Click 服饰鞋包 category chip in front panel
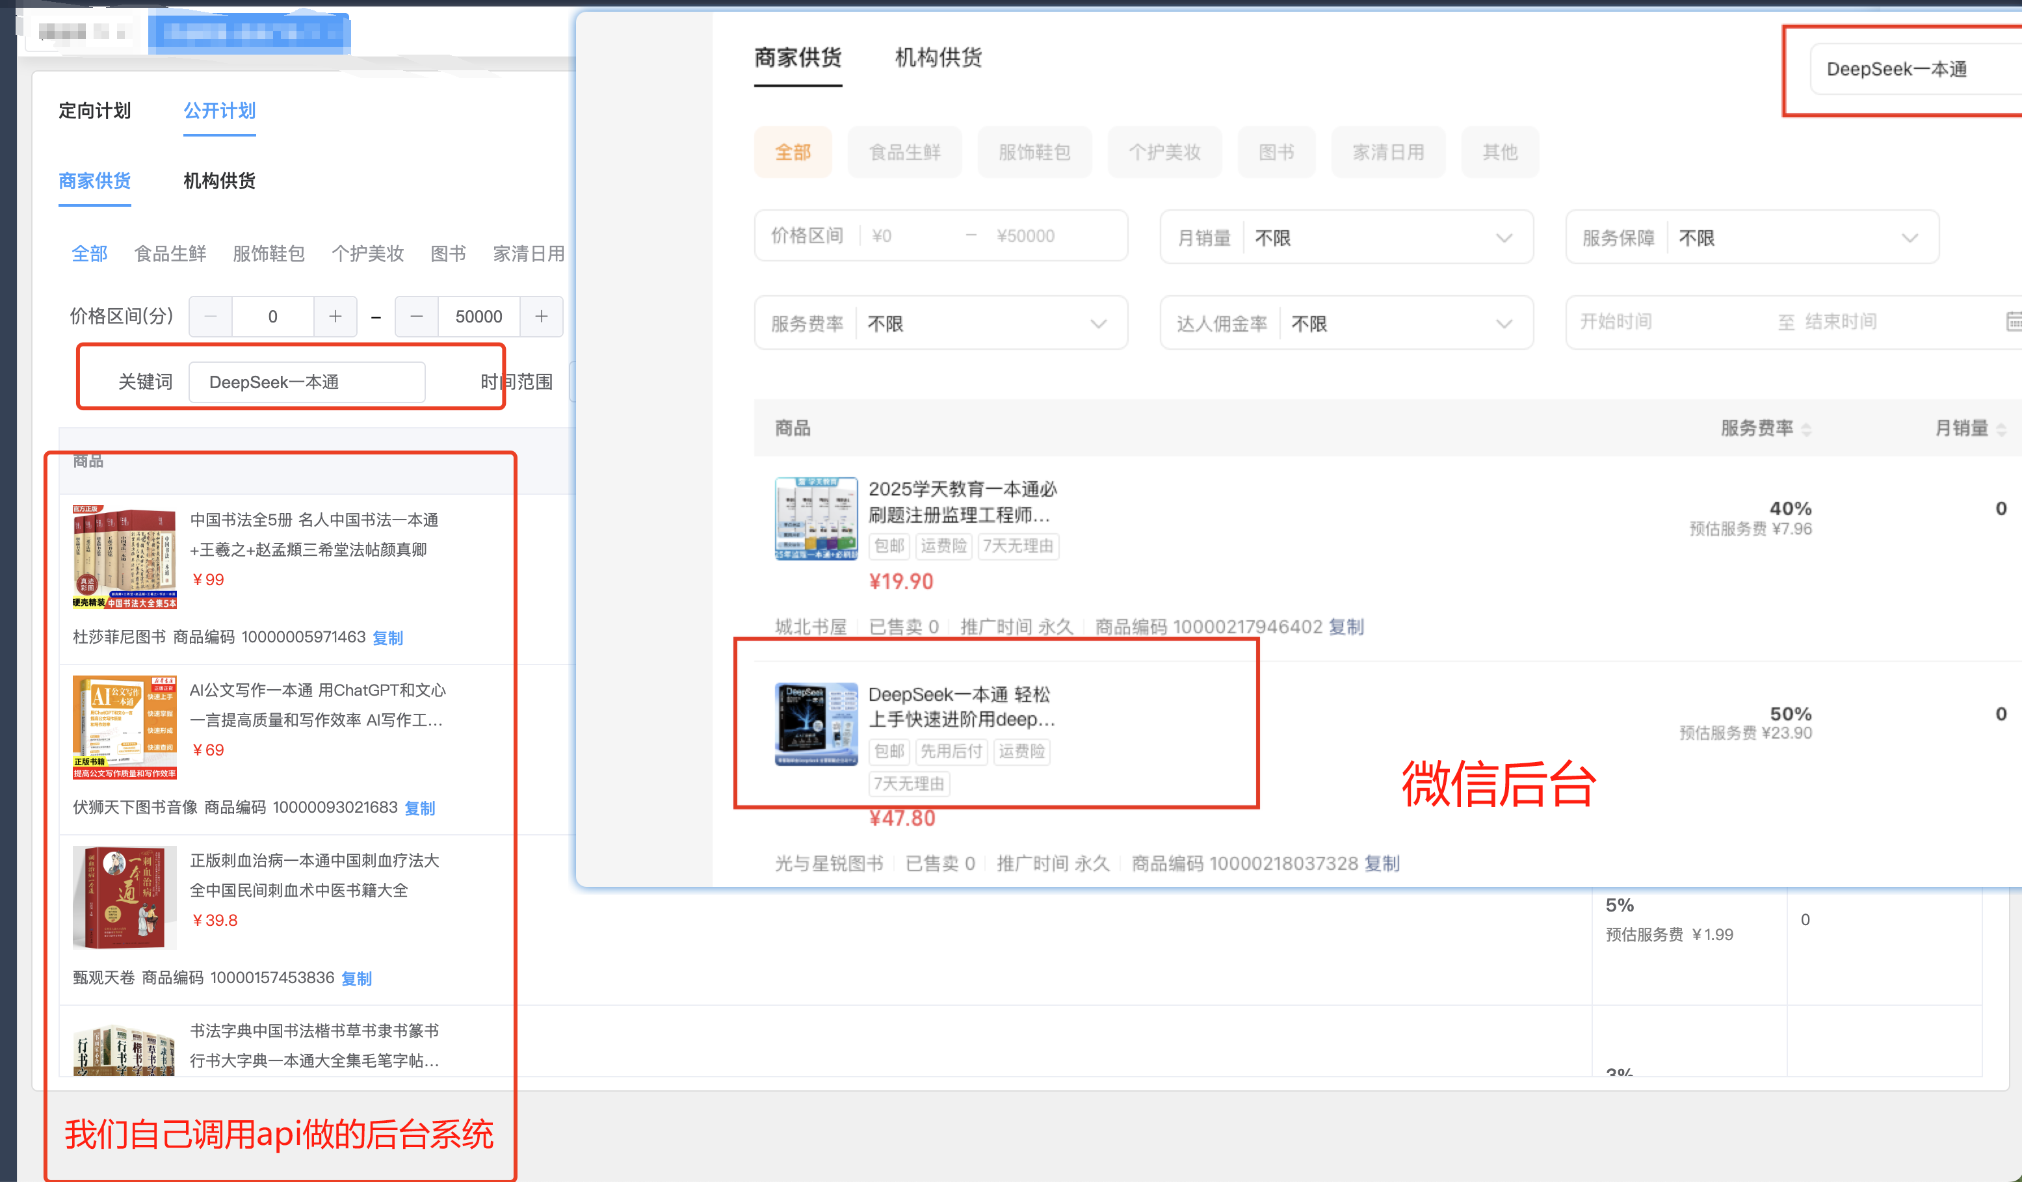This screenshot has height=1182, width=2022. coord(1034,151)
